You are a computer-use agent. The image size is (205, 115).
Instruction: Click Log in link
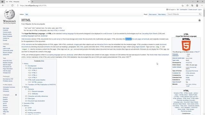200,10
